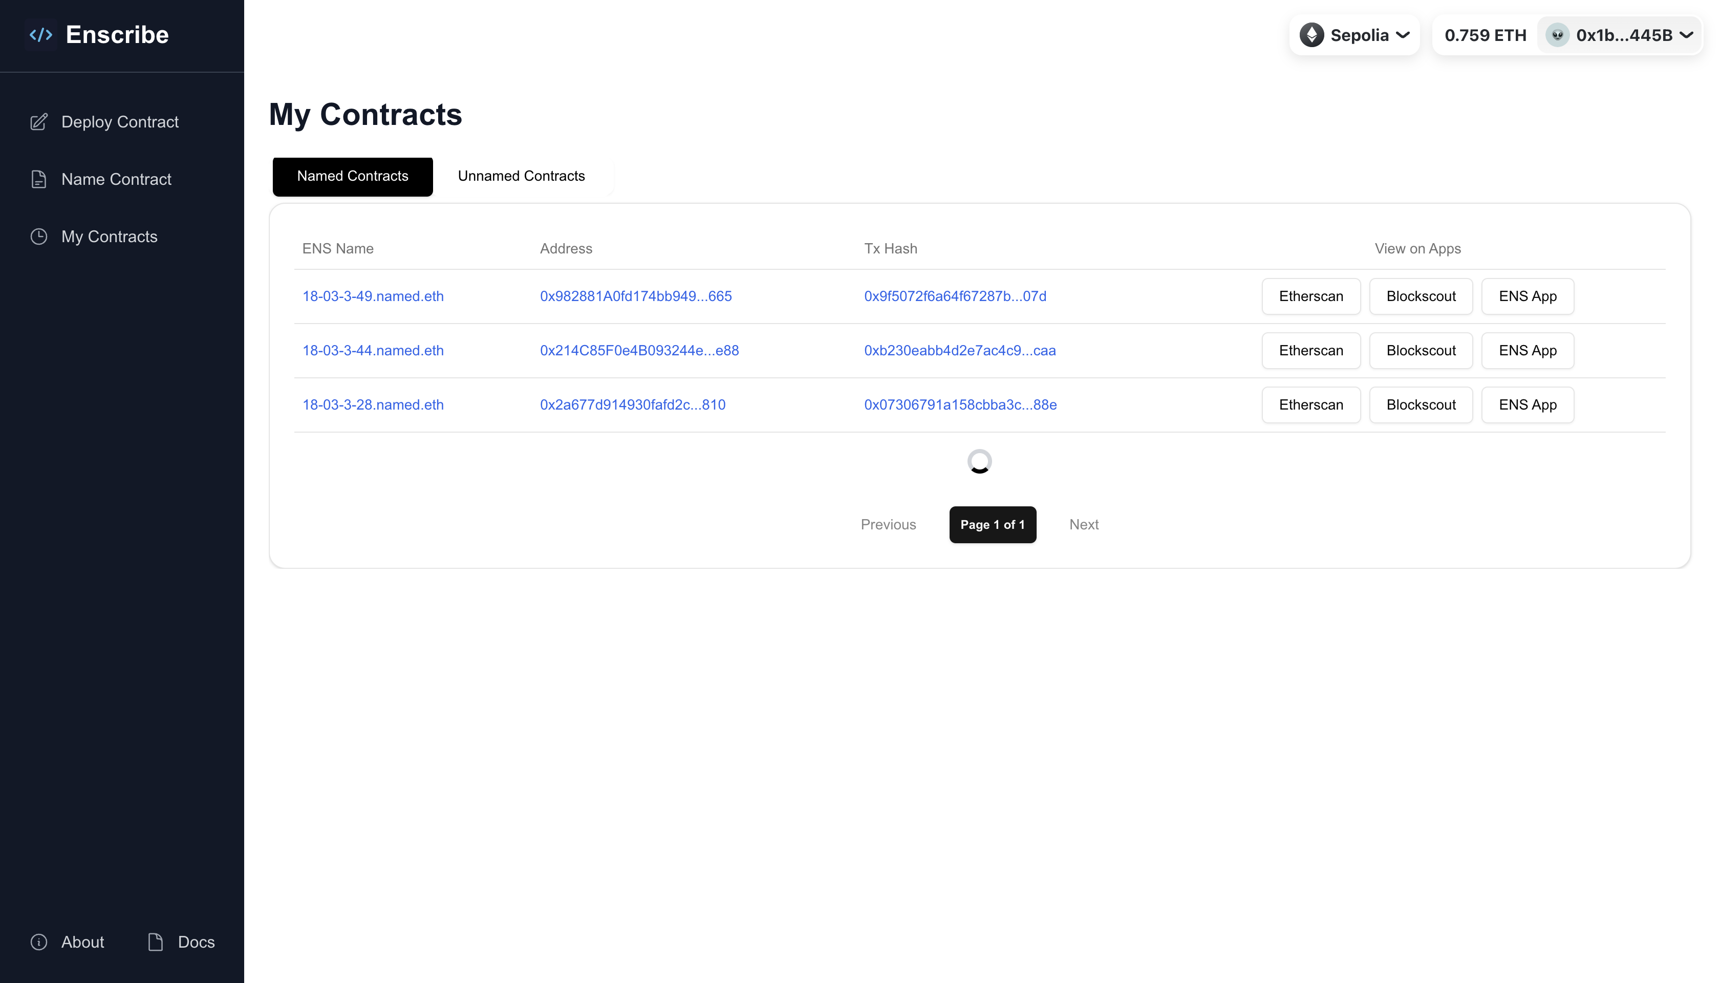Open address 0x2a677d914930fafd2c...810
1720x983 pixels.
633,404
